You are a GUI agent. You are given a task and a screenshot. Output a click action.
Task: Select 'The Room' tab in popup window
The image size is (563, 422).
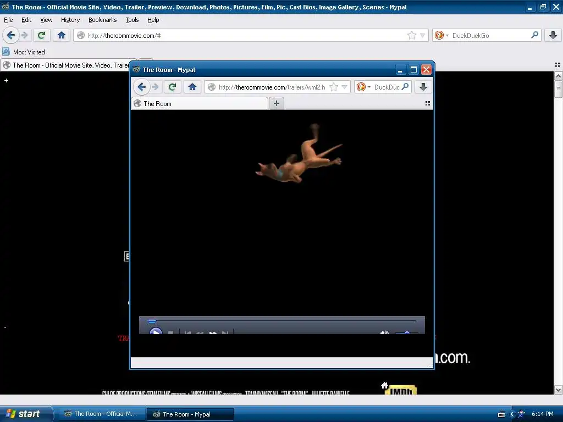pyautogui.click(x=200, y=104)
